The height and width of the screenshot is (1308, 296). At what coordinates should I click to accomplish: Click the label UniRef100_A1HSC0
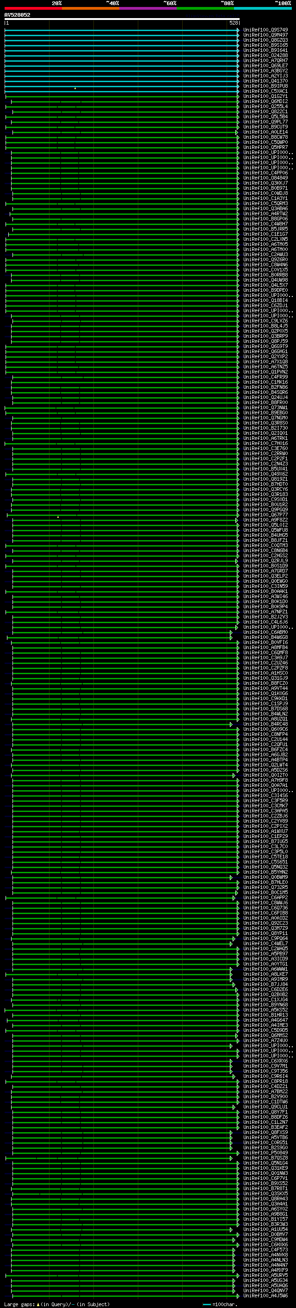point(265,673)
